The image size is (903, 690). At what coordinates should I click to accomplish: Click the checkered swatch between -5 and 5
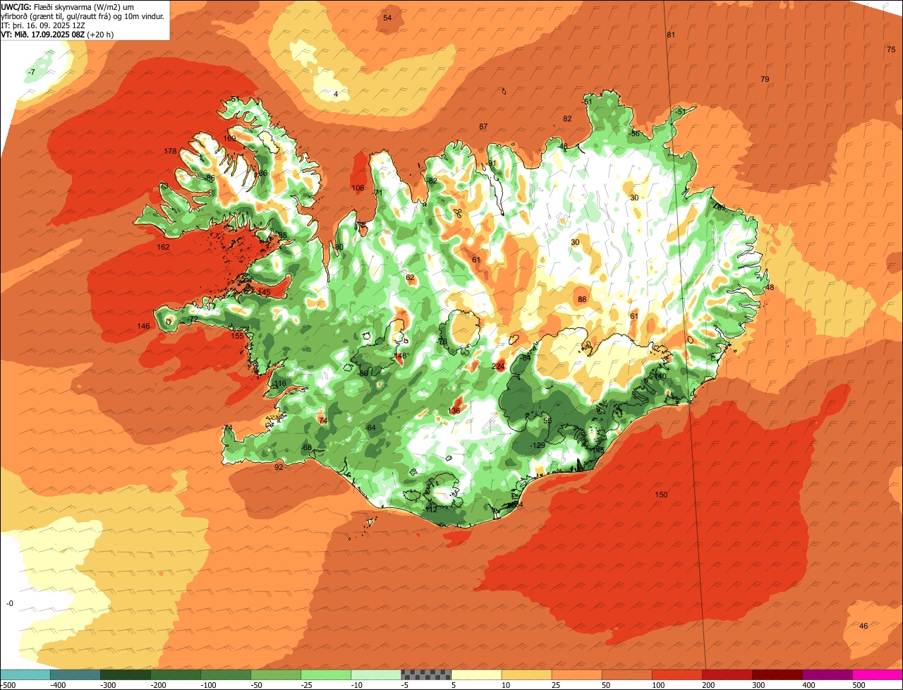pyautogui.click(x=426, y=674)
